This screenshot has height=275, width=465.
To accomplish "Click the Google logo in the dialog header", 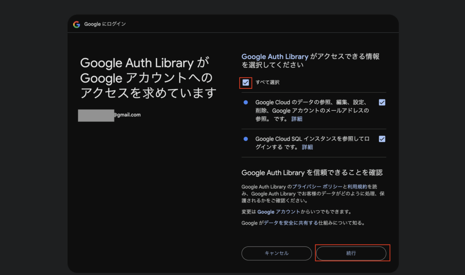I will click(76, 24).
